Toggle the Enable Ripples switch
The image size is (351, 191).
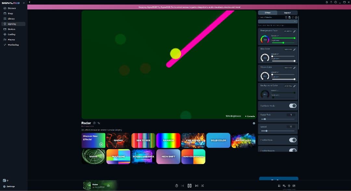pos(292,150)
